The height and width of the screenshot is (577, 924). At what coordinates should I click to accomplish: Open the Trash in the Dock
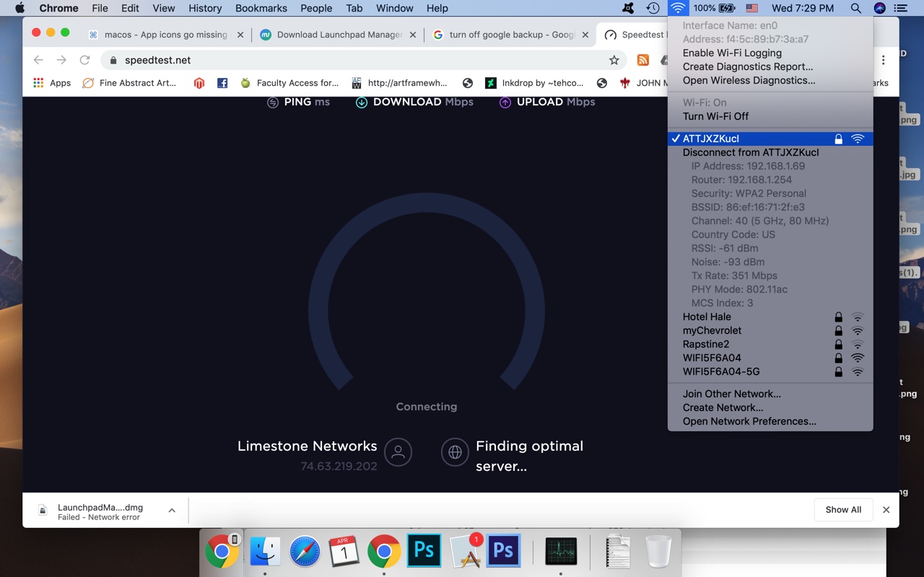click(x=658, y=552)
